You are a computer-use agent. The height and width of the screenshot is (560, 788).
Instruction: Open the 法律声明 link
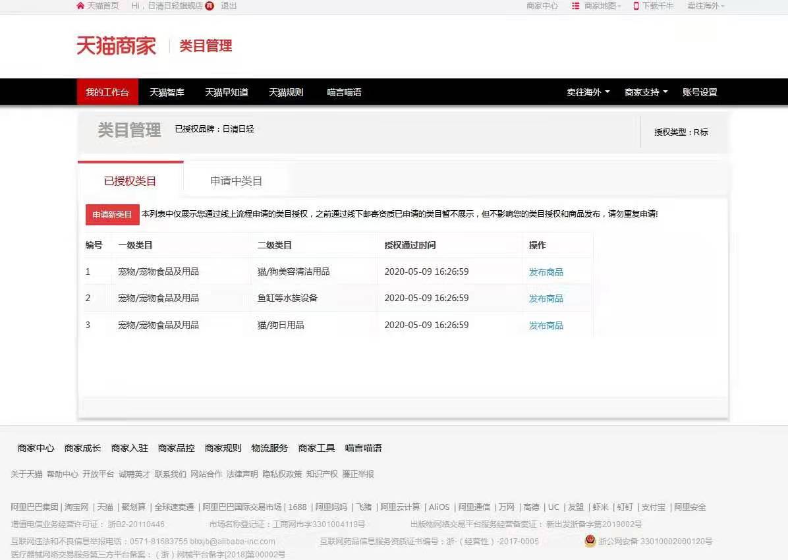(242, 474)
